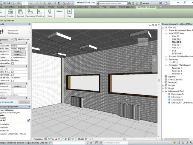This screenshot has height=145, width=193.
Task: Toggle the 'uadro di se...' section box checkbox
Action: 12,81
